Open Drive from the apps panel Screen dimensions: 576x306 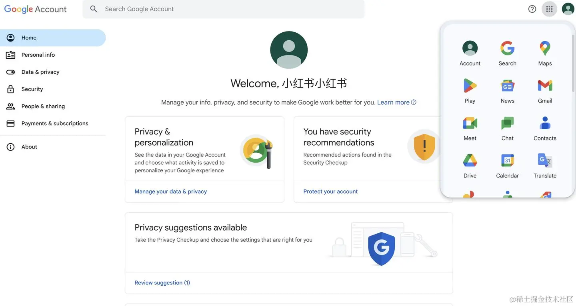point(470,166)
